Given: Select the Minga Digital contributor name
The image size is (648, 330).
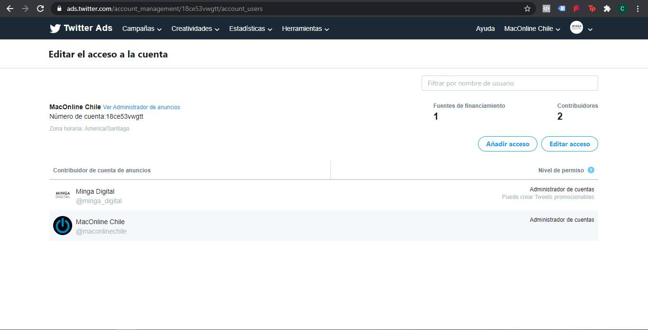Looking at the screenshot, I should pos(95,191).
